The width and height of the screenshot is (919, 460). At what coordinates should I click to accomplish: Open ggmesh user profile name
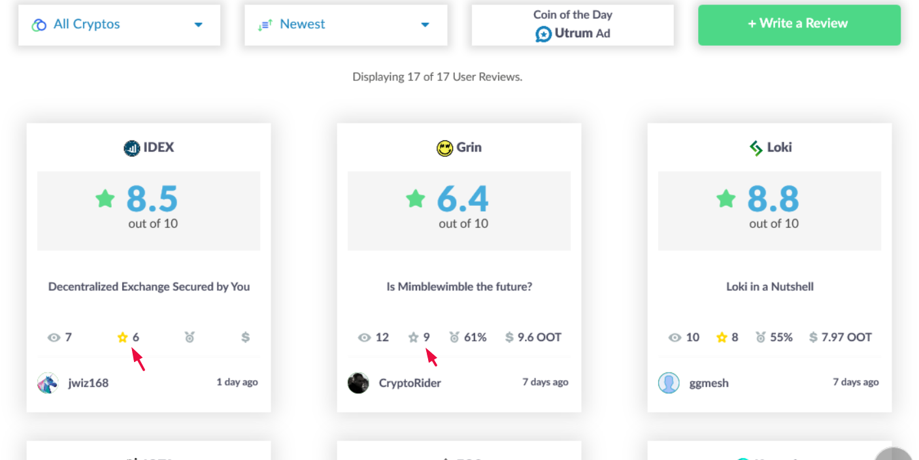pyautogui.click(x=709, y=383)
